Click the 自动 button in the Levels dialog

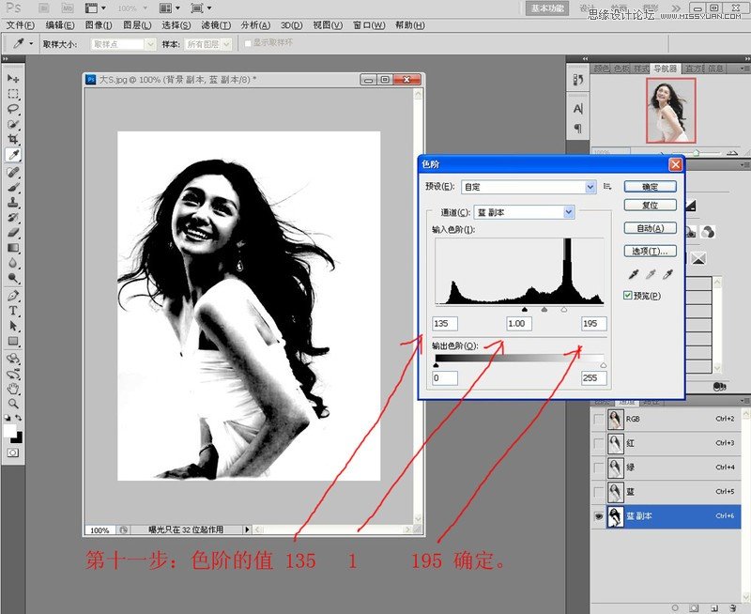click(651, 228)
